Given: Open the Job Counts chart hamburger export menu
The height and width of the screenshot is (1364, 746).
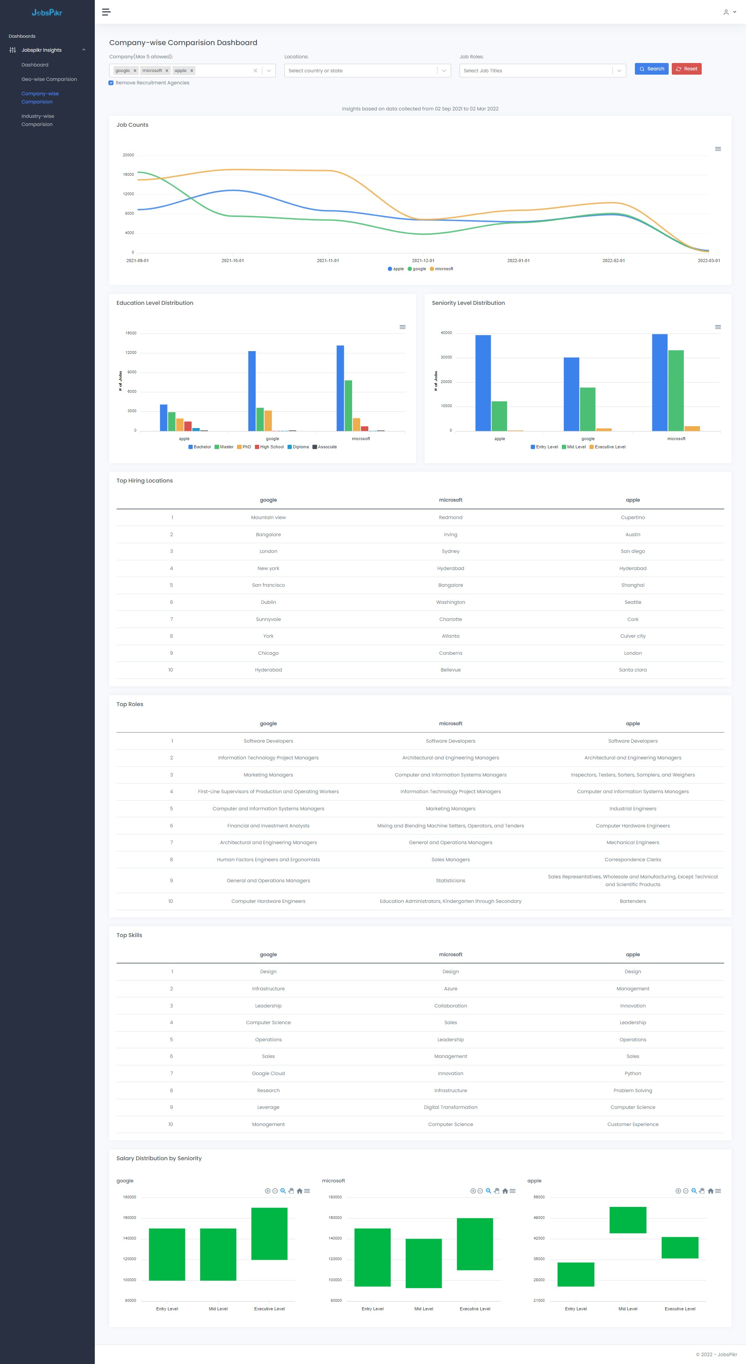Looking at the screenshot, I should click(718, 149).
